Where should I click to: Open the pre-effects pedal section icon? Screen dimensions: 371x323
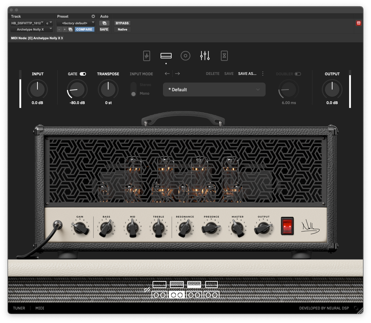(x=147, y=56)
